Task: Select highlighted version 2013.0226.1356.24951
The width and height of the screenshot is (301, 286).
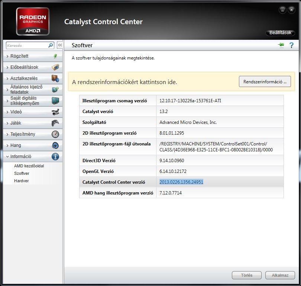Action: click(x=181, y=182)
